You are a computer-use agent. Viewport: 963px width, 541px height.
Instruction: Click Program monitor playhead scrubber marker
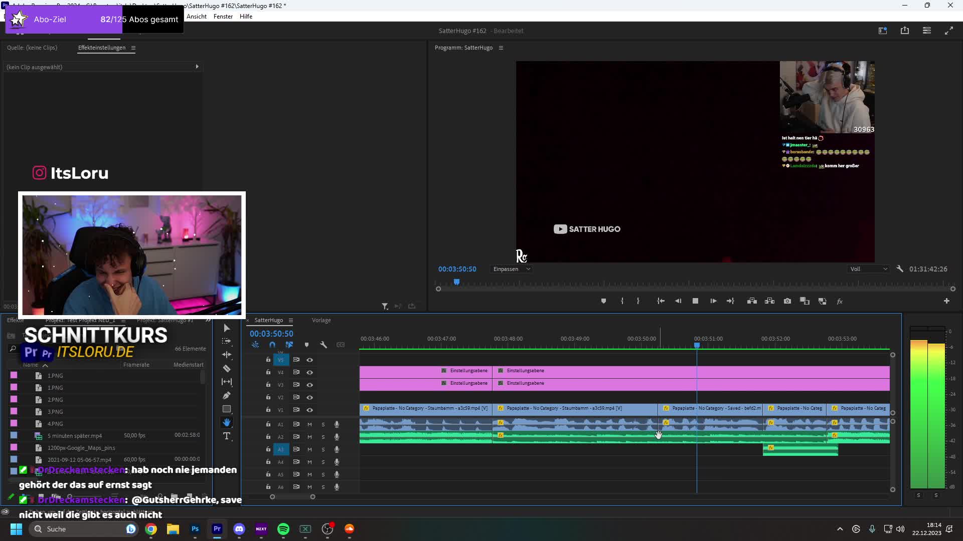[456, 282]
